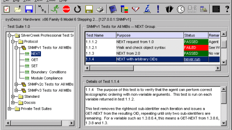Select SNMPv3 Tests for All MIBs item
232x130 pixels.
coord(50,90)
